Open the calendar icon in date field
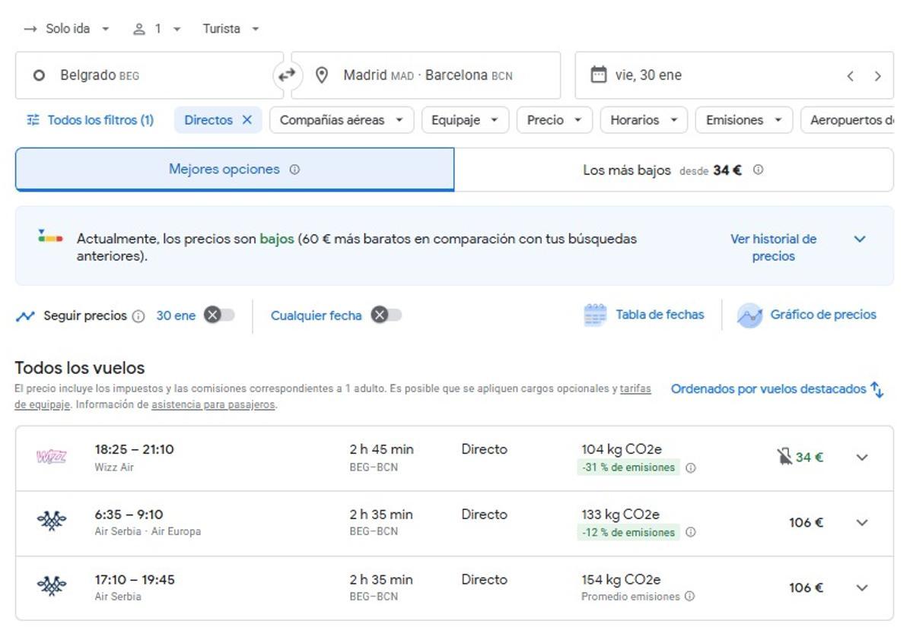Image resolution: width=913 pixels, height=637 pixels. coord(600,74)
